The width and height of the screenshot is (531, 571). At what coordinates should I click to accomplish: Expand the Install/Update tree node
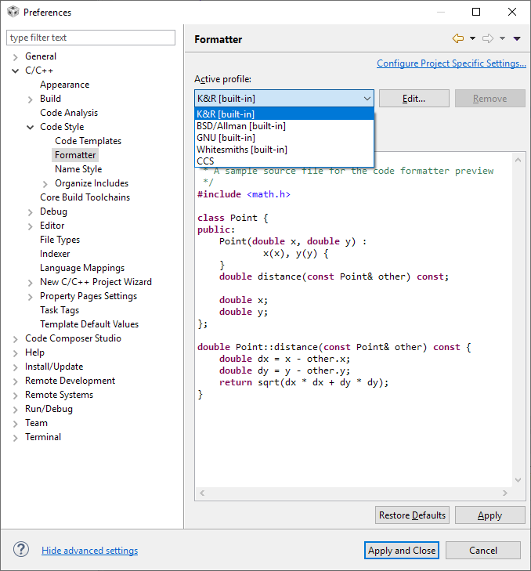tap(16, 367)
